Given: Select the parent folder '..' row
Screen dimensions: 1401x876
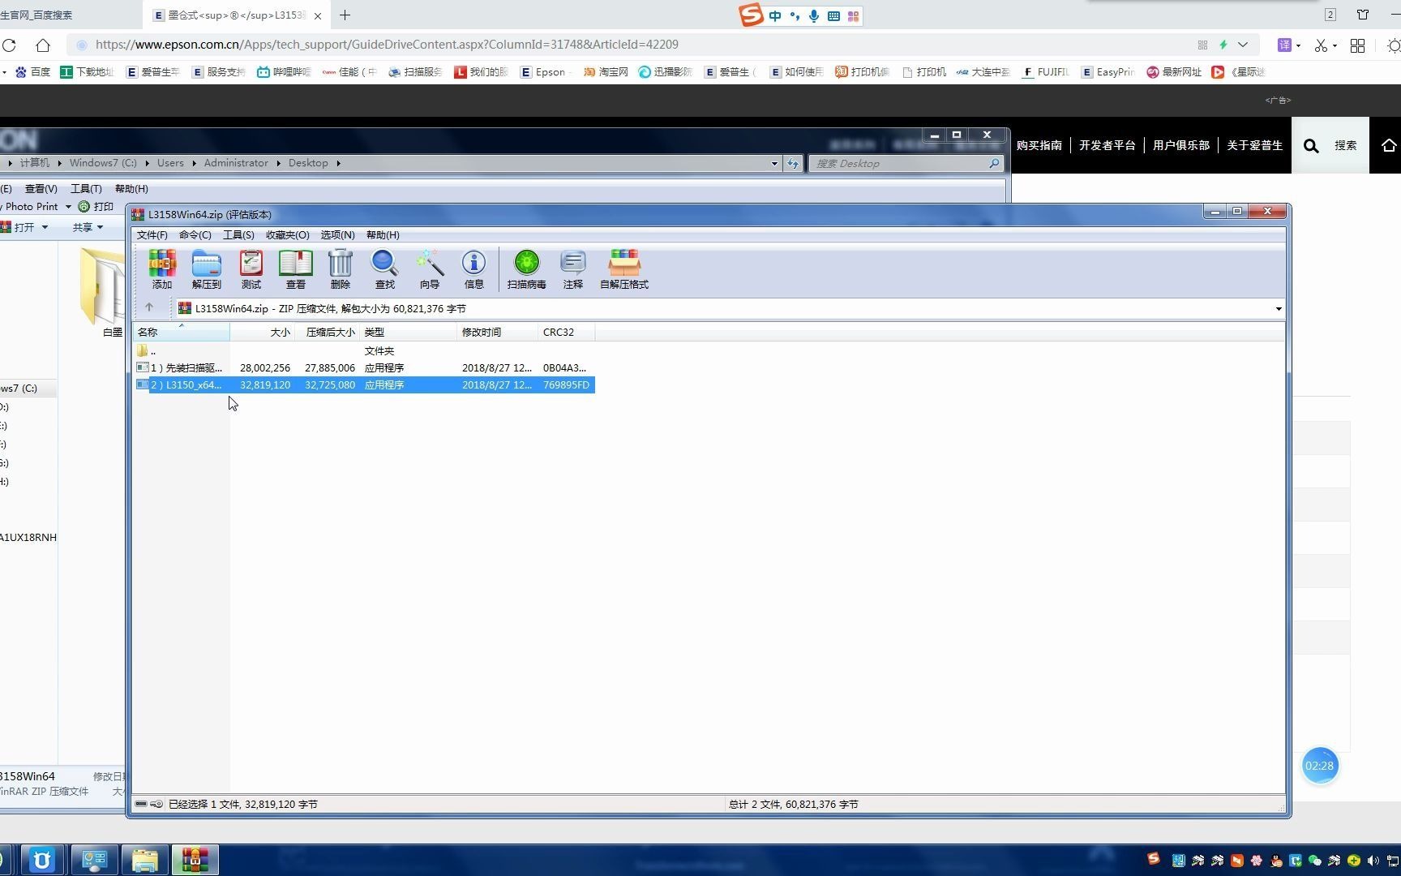Looking at the screenshot, I should point(365,350).
